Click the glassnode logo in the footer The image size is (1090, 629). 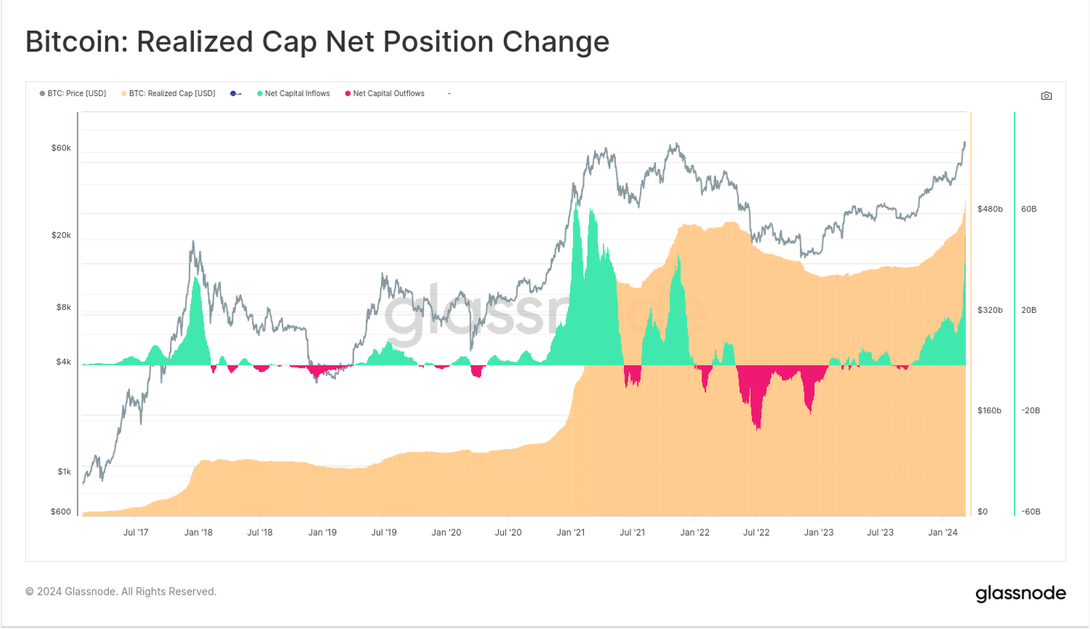click(1020, 593)
